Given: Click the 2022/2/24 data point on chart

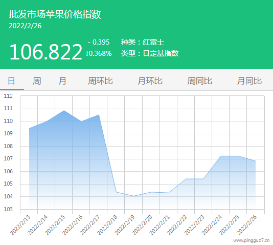Looking at the screenshot, I should pyautogui.click(x=221, y=156).
